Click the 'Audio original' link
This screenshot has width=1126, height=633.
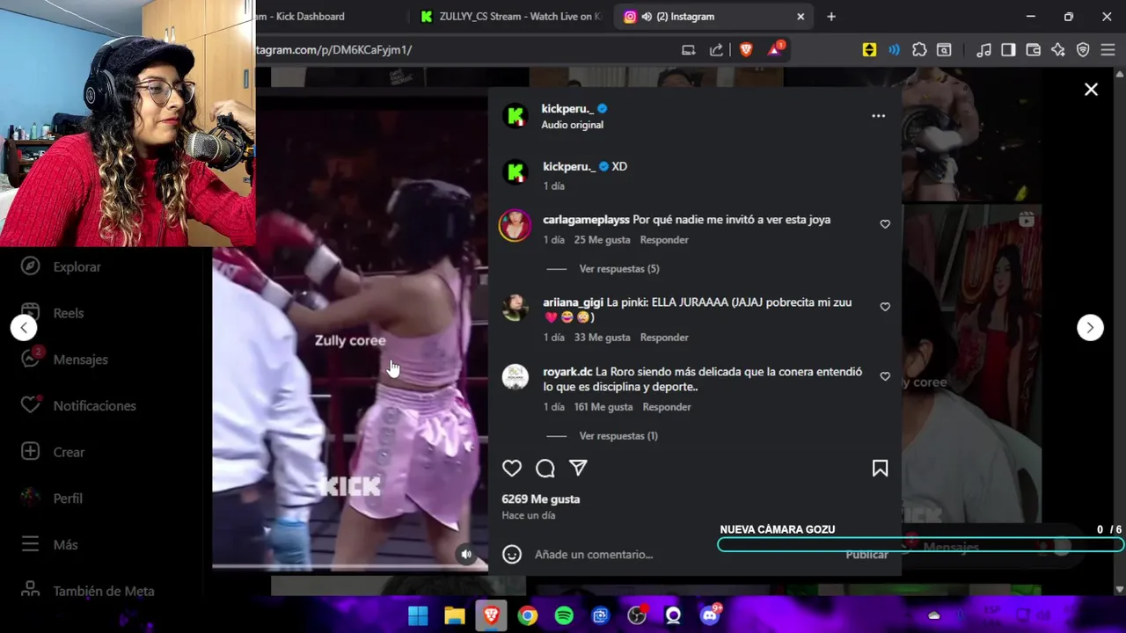click(x=573, y=125)
